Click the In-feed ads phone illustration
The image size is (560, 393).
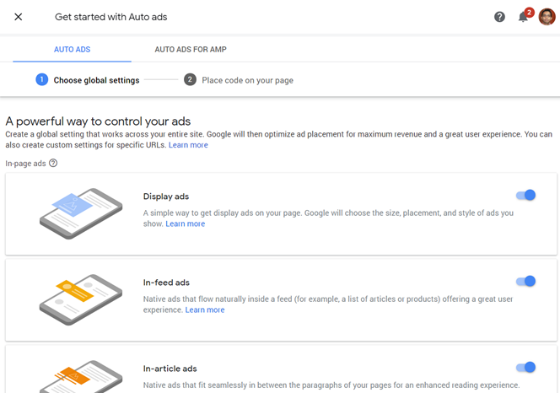pyautogui.click(x=81, y=299)
